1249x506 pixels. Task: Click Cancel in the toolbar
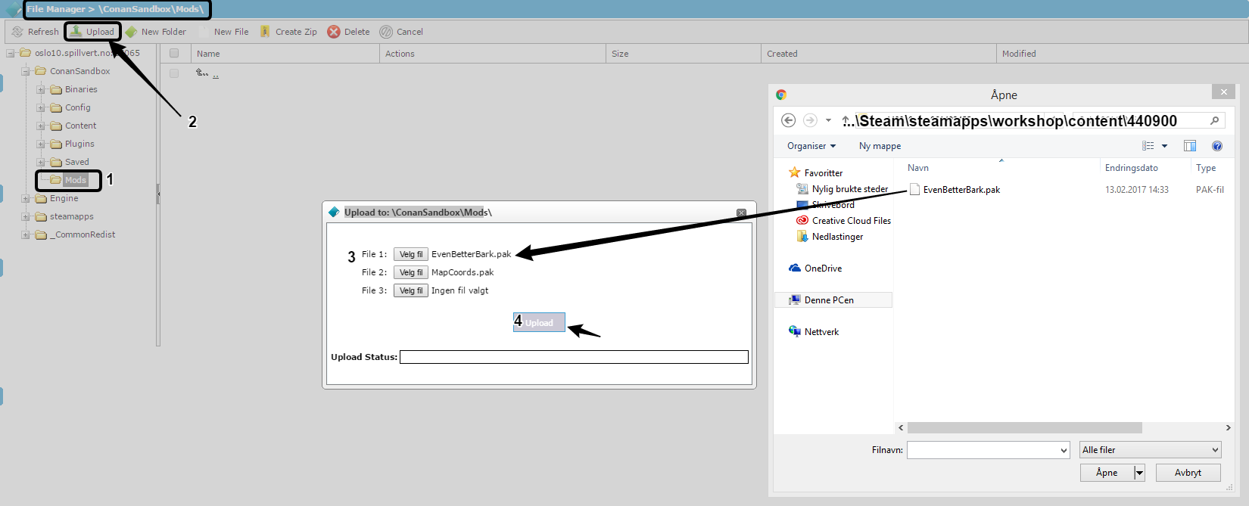click(x=401, y=32)
